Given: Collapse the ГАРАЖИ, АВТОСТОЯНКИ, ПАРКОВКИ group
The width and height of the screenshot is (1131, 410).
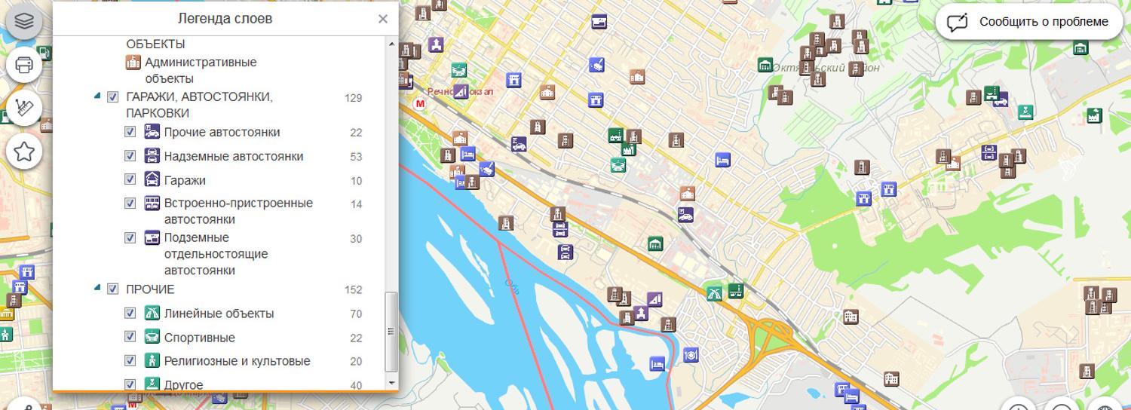Looking at the screenshot, I should point(97,97).
